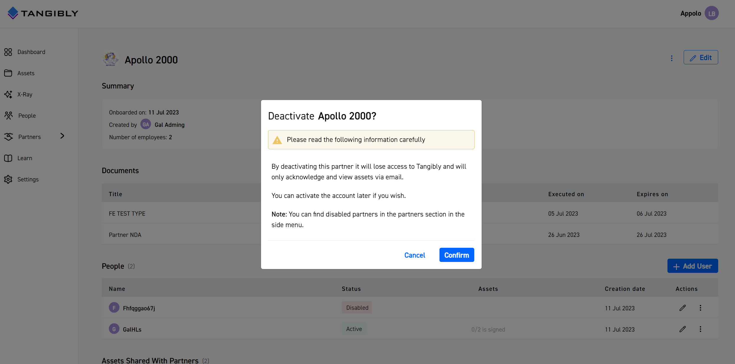Click the People icon in sidebar
The height and width of the screenshot is (364, 735).
pyautogui.click(x=9, y=115)
